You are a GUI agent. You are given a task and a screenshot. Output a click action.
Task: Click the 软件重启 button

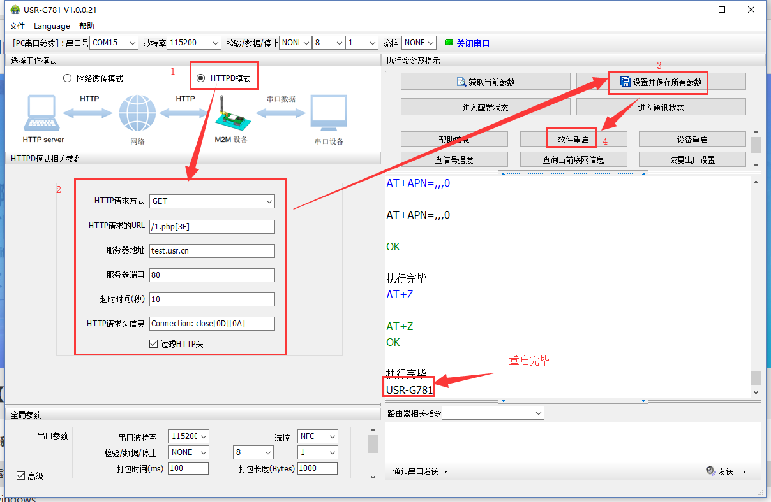click(x=573, y=139)
